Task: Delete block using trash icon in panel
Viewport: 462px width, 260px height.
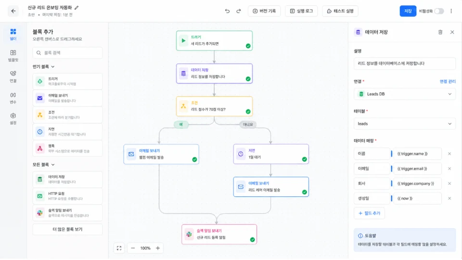Action: tap(440, 32)
